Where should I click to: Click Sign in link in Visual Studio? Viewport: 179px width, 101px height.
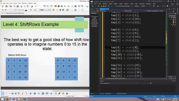point(173,4)
